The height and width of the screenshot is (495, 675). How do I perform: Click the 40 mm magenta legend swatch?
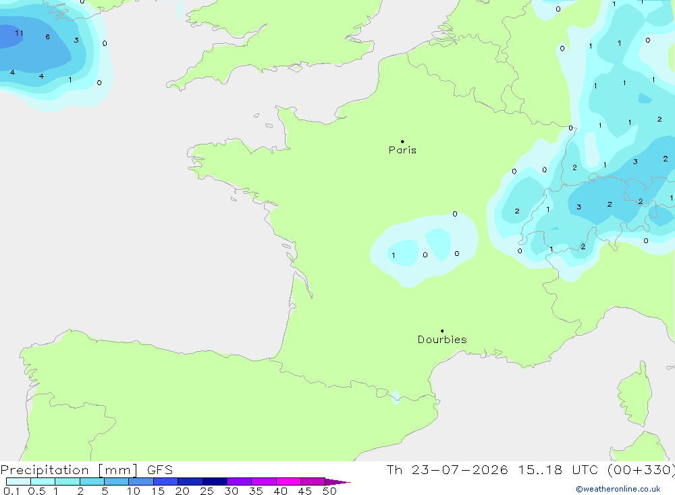pyautogui.click(x=288, y=481)
